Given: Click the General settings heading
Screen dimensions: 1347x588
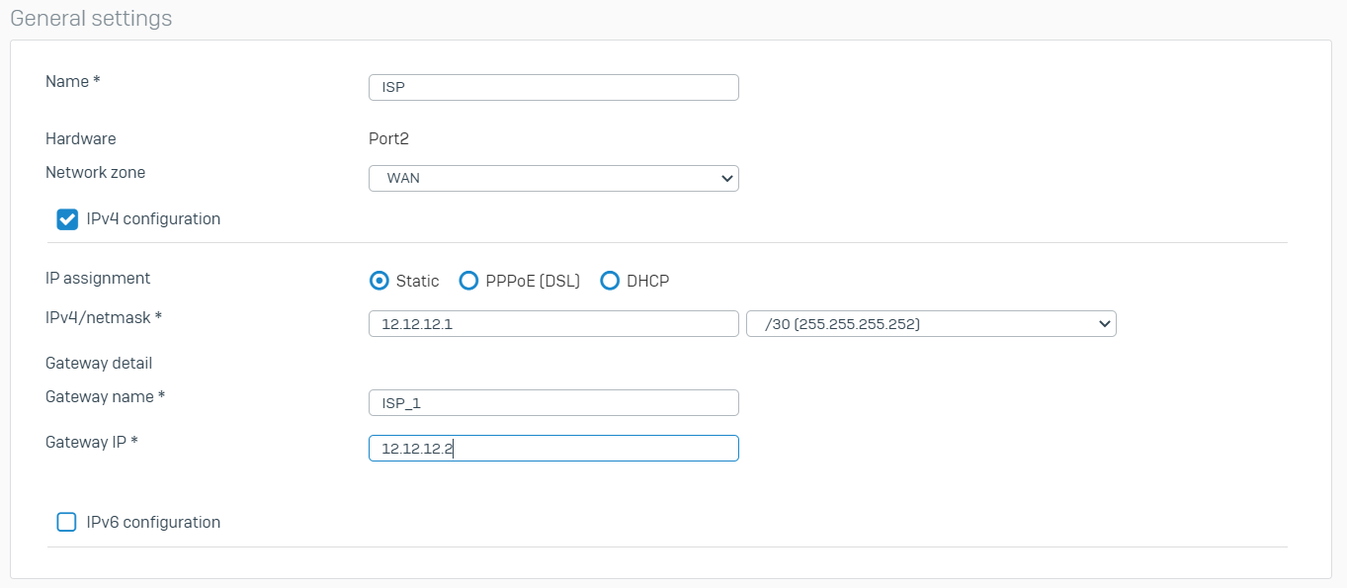Looking at the screenshot, I should click(x=91, y=19).
